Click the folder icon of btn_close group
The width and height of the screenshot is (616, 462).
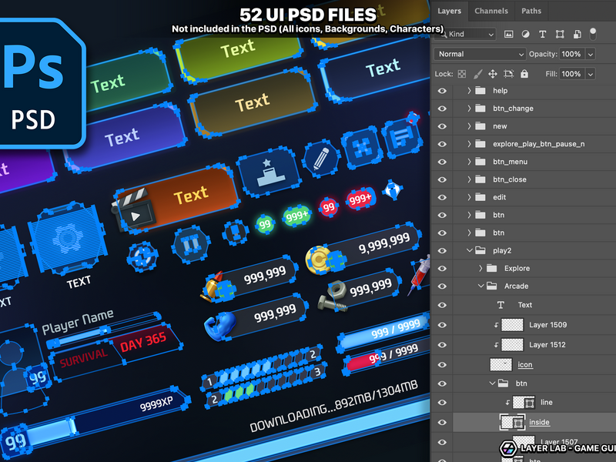point(480,179)
